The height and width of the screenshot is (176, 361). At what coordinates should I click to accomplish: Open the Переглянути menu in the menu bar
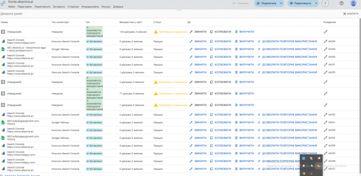42,7
